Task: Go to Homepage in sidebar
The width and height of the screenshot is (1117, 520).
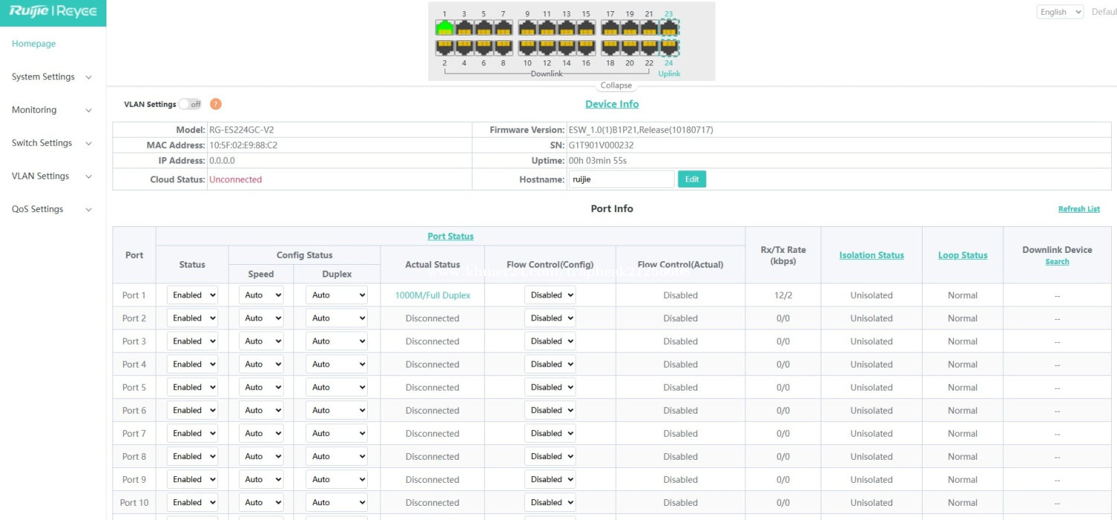Action: [34, 44]
